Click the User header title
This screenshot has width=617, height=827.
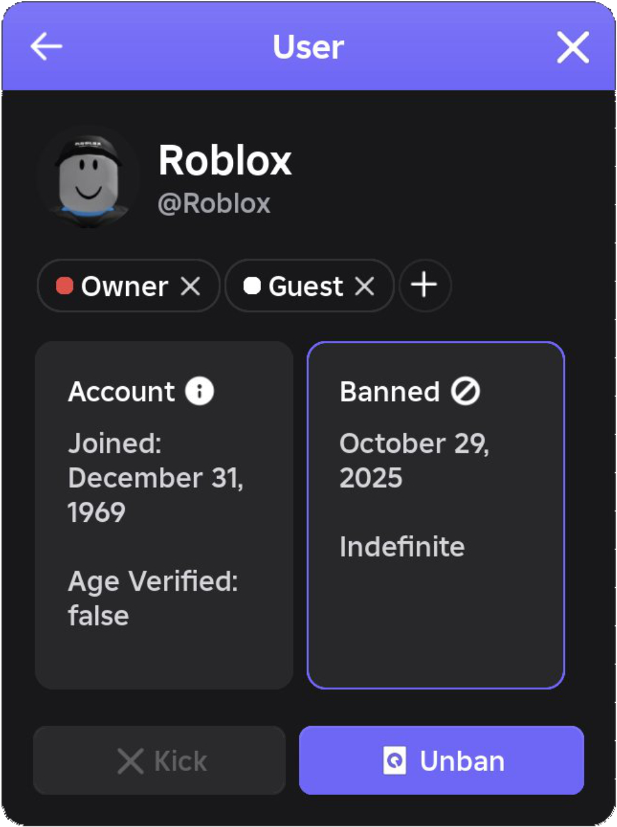point(308,47)
